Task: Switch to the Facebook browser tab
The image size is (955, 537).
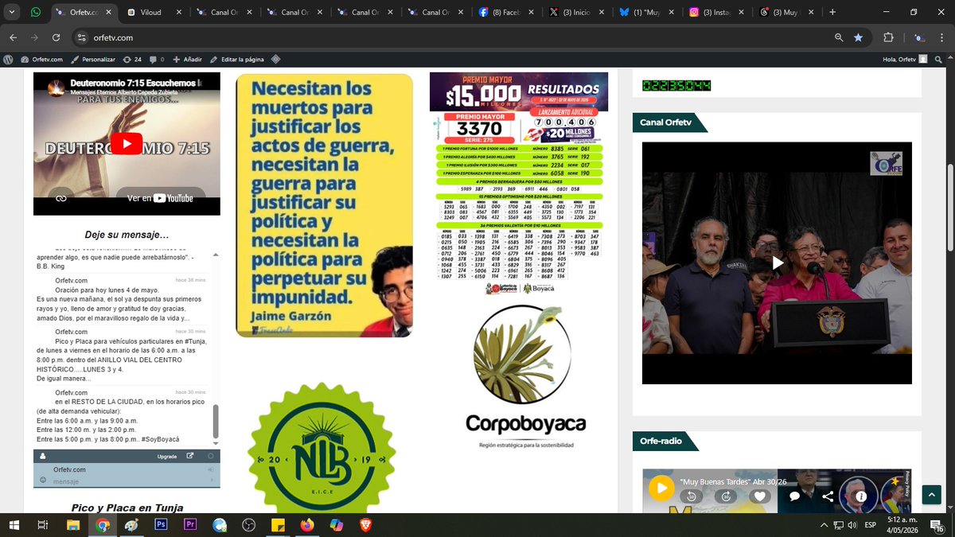Action: (x=506, y=12)
